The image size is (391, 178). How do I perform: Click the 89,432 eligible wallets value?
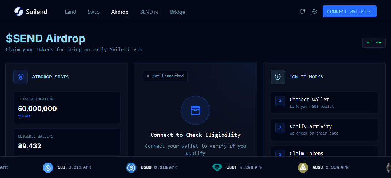[30, 146]
